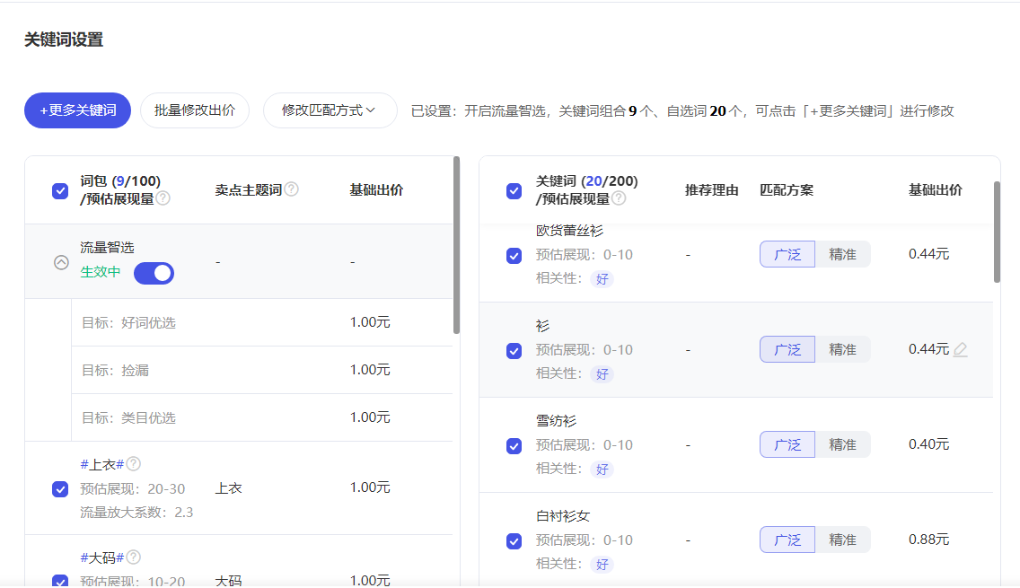Viewport: 1020px width, 588px height.
Task: Uncheck the 欧货蕾丝衫 keyword checkbox
Action: pos(514,255)
